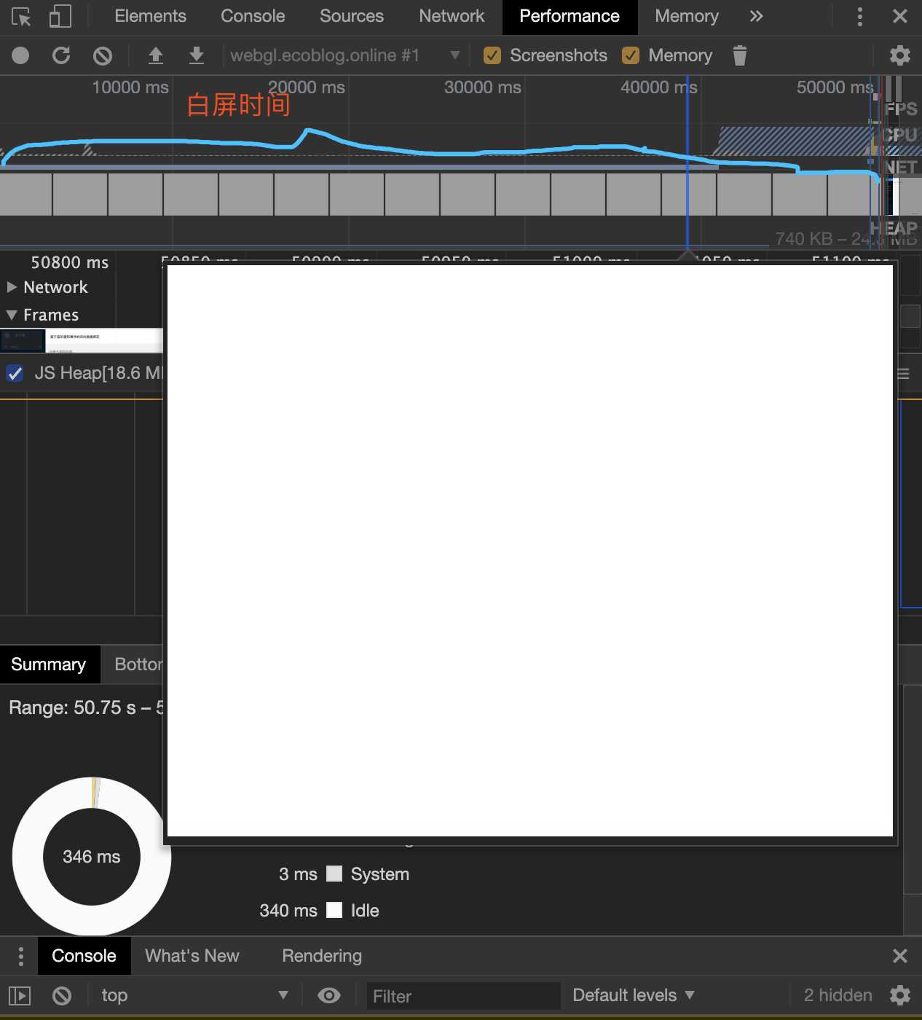Close the bottom drawer
The height and width of the screenshot is (1020, 922).
[x=900, y=956]
